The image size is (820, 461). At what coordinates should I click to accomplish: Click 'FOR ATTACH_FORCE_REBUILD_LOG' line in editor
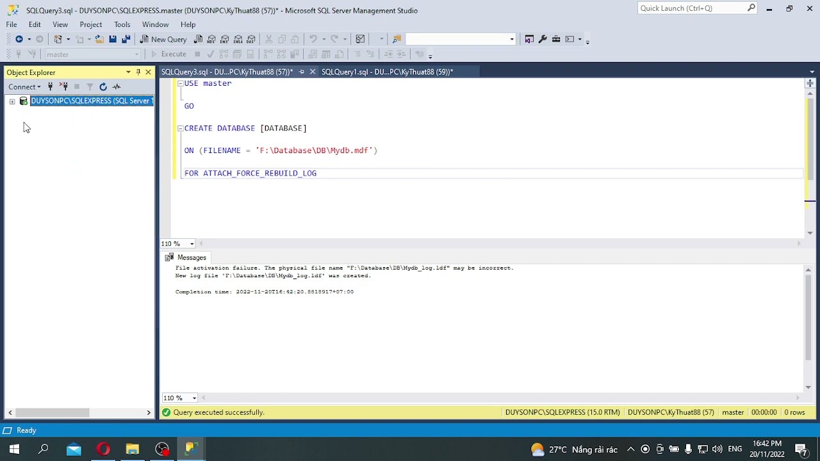point(250,173)
